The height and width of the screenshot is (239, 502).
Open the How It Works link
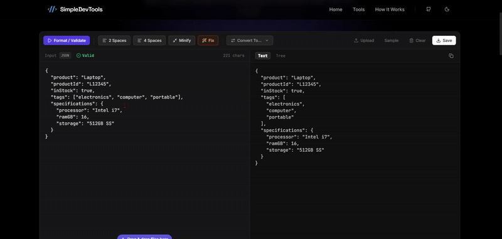pos(390,9)
